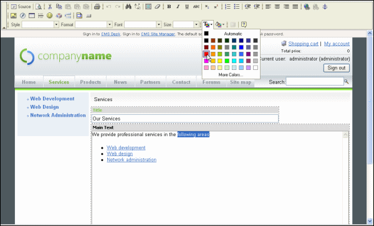Image resolution: width=374 pixels, height=226 pixels.
Task: Open the editor help icon
Action: (244, 24)
